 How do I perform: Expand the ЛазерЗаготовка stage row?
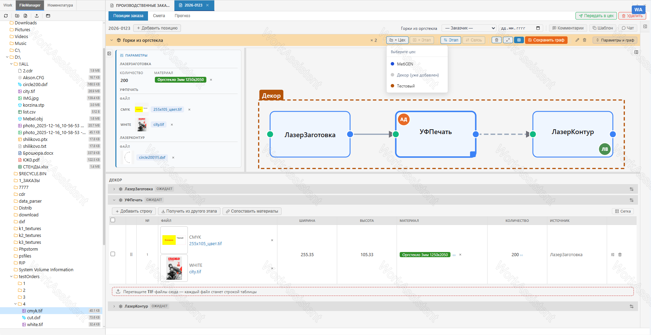click(x=114, y=189)
